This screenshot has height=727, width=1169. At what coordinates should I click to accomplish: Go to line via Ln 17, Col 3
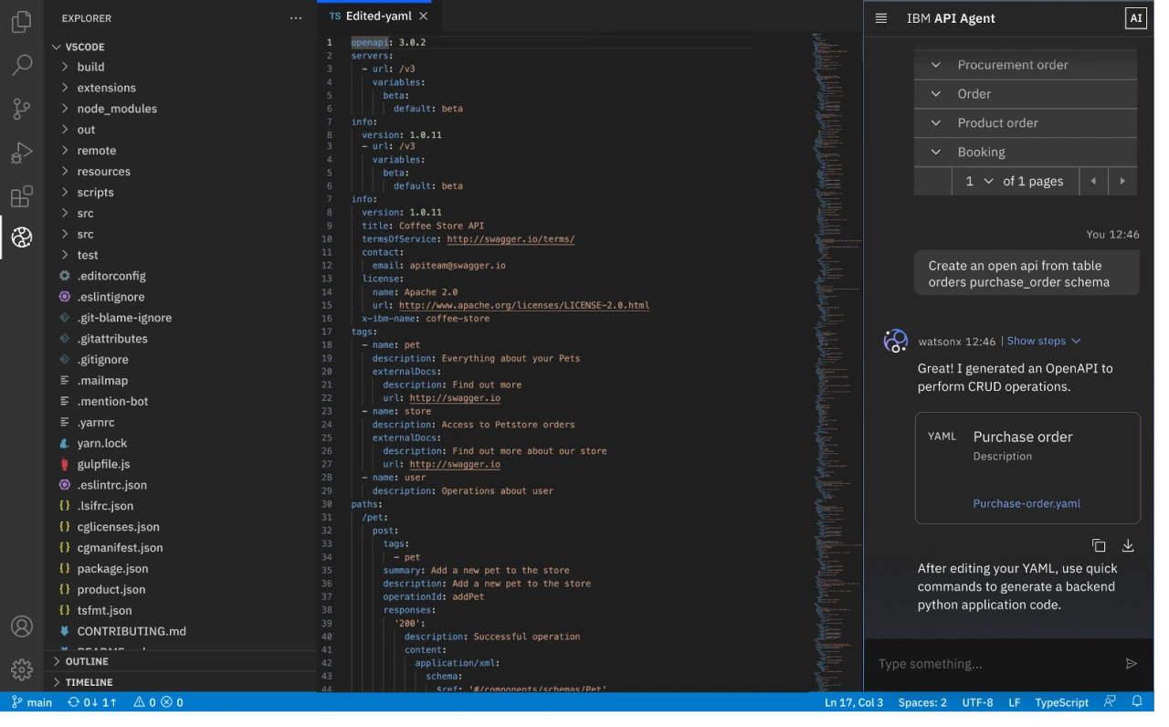point(854,702)
